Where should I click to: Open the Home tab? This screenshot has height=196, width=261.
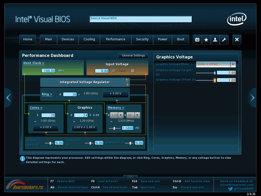28,39
